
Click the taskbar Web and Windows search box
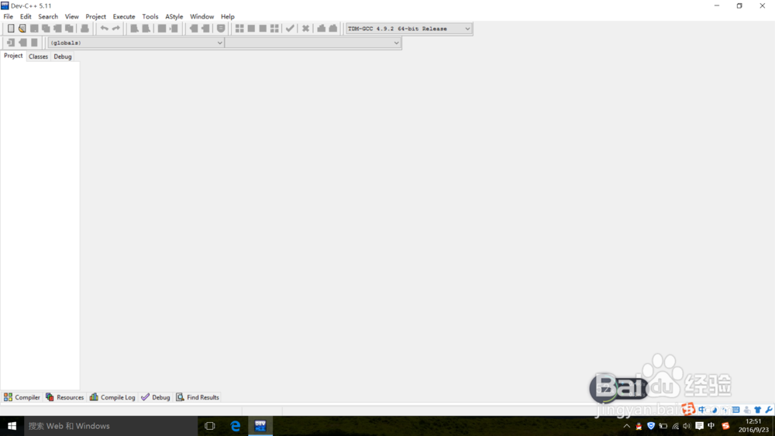(111, 426)
